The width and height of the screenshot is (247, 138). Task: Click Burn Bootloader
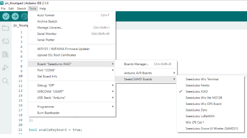pos(72,113)
